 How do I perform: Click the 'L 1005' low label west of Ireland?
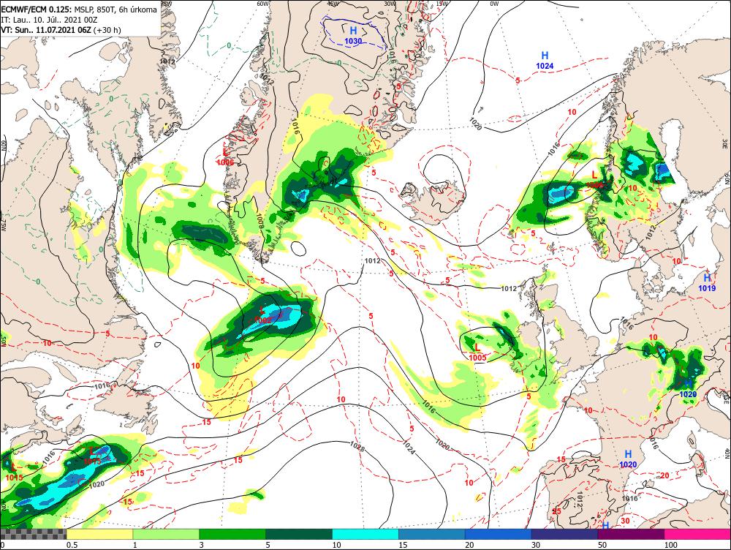(478, 353)
